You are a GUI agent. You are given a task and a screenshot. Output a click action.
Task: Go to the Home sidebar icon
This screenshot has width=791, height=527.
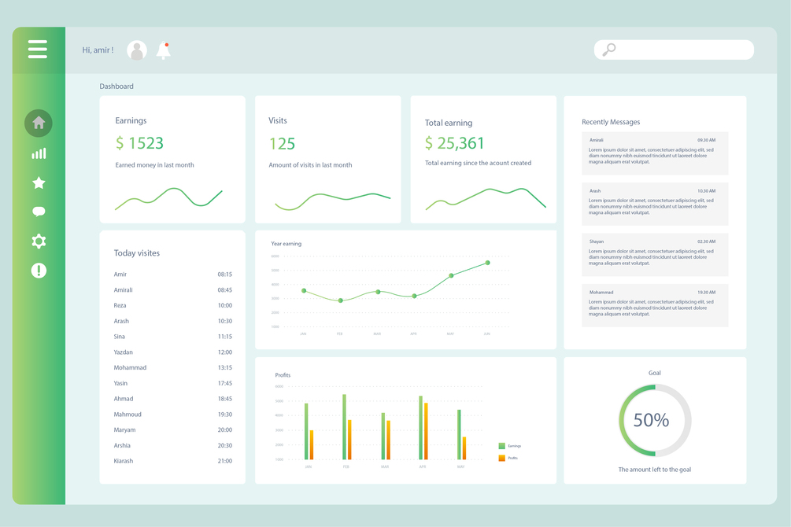(x=39, y=123)
